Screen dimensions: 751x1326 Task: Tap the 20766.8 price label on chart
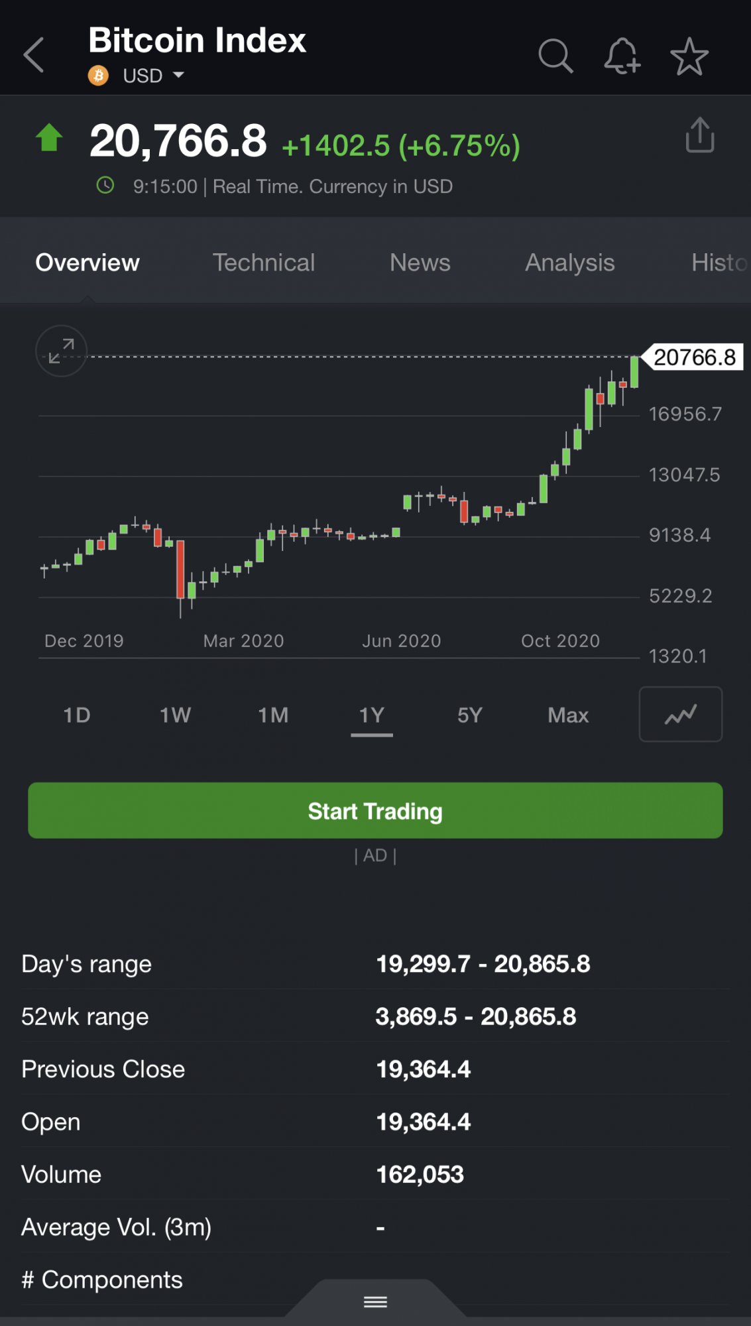[694, 357]
